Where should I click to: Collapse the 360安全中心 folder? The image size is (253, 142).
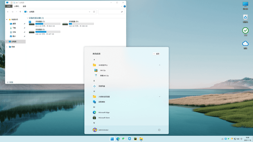[160, 65]
